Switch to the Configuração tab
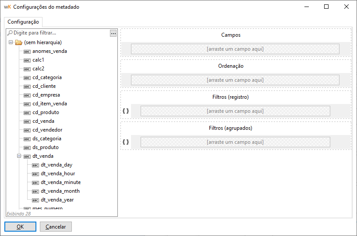357x236 pixels. [23, 22]
